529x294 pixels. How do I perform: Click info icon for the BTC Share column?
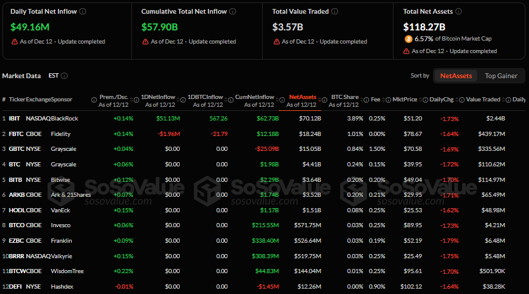367,100
